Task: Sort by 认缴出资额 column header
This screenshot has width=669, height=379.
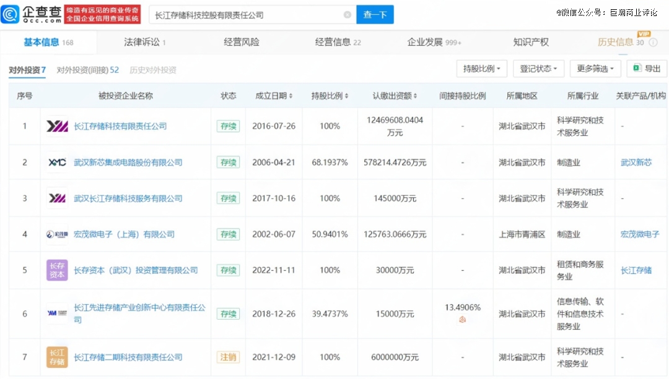Action: [395, 96]
